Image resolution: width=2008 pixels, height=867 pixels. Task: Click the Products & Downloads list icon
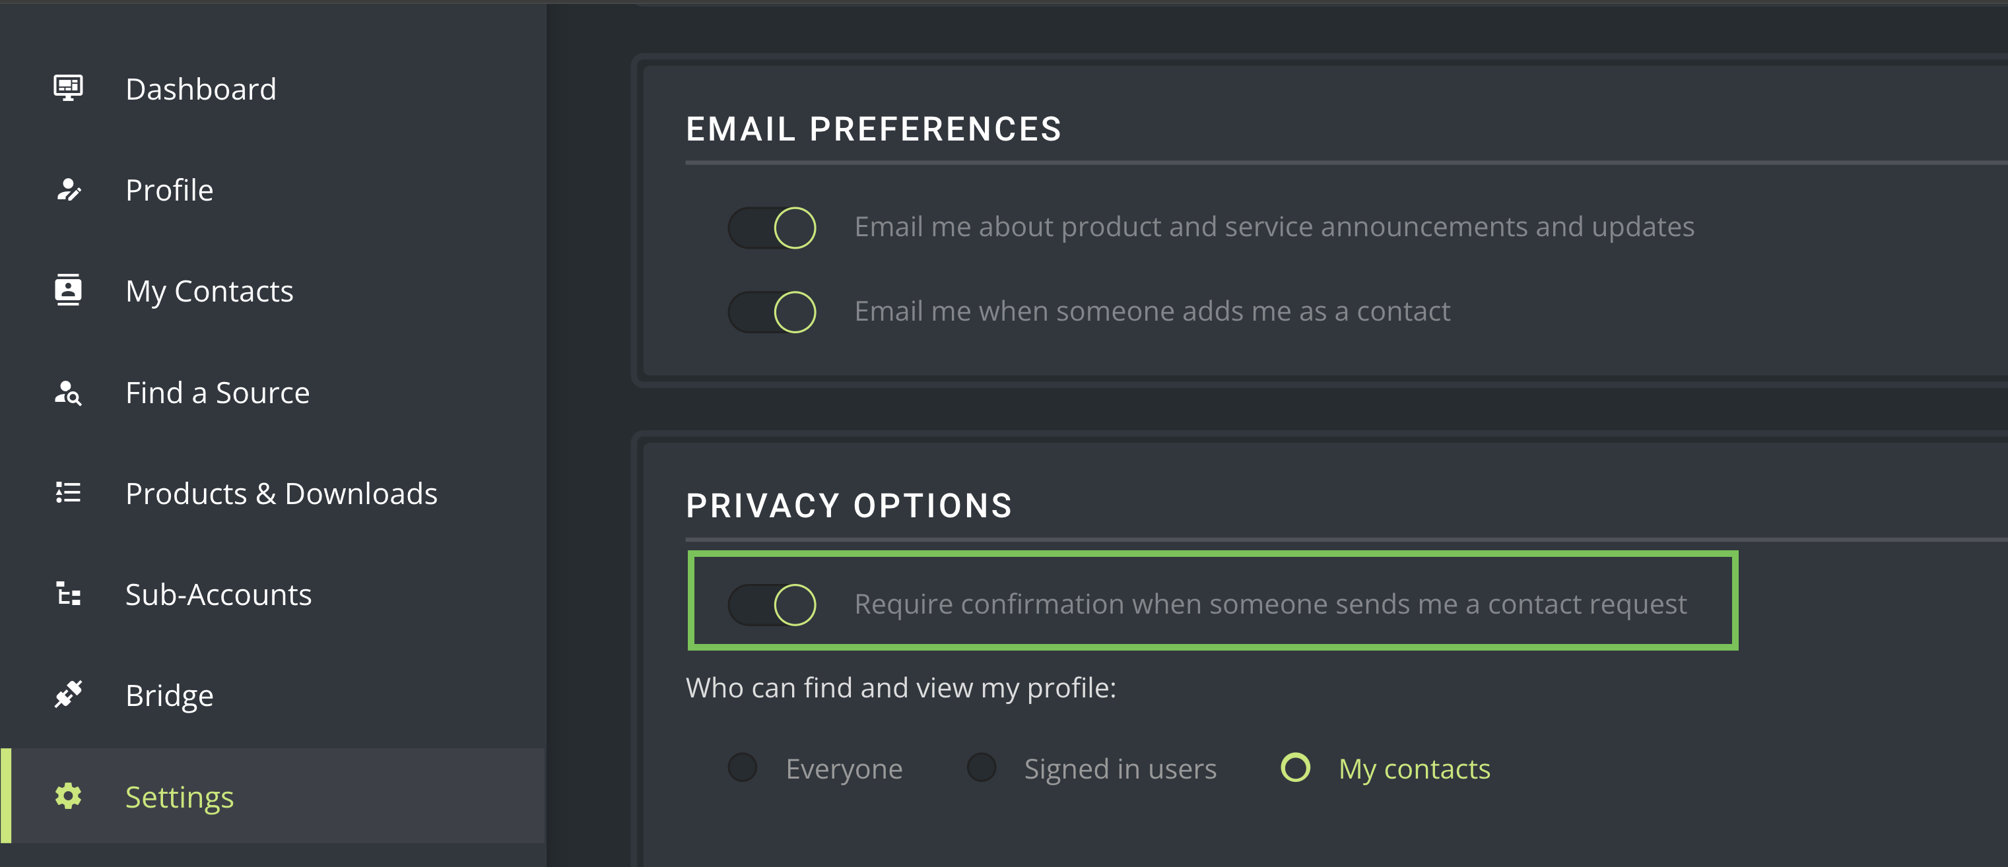click(68, 492)
